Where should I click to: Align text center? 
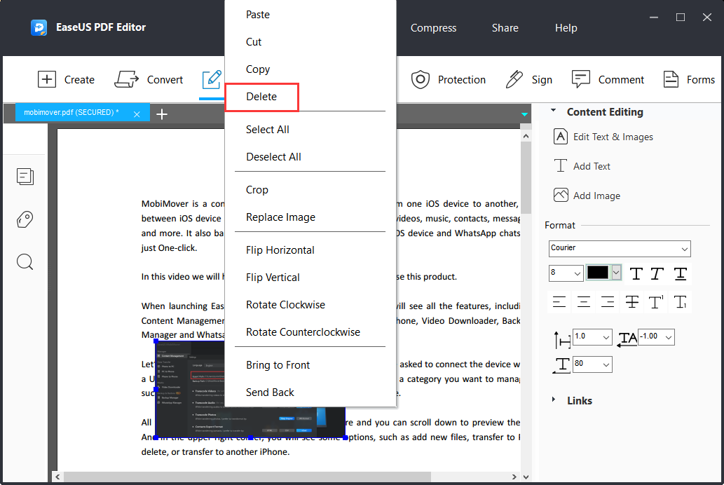pyautogui.click(x=584, y=302)
